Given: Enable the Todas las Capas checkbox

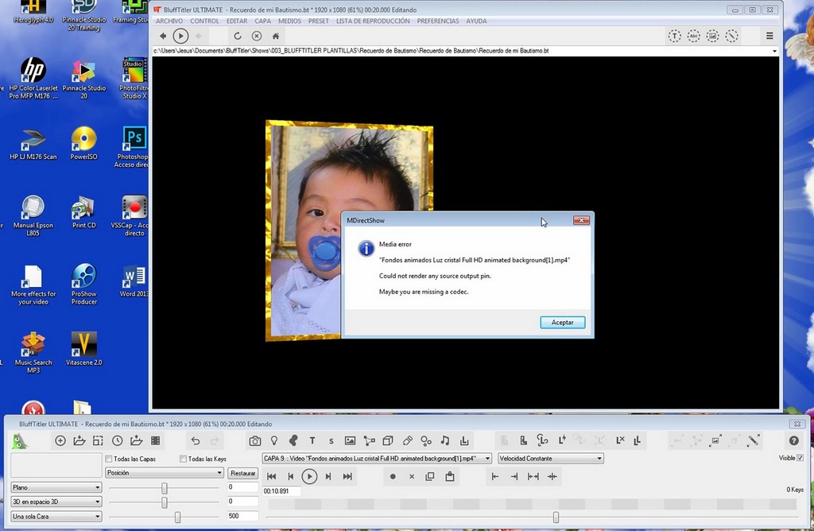Looking at the screenshot, I should click(109, 459).
